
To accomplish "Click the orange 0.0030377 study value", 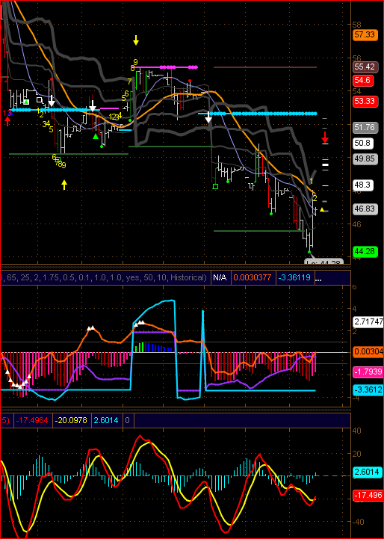I will tap(252, 278).
